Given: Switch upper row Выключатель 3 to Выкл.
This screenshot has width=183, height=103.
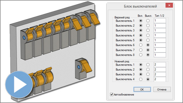Looking at the screenshot, I should 148,30.
